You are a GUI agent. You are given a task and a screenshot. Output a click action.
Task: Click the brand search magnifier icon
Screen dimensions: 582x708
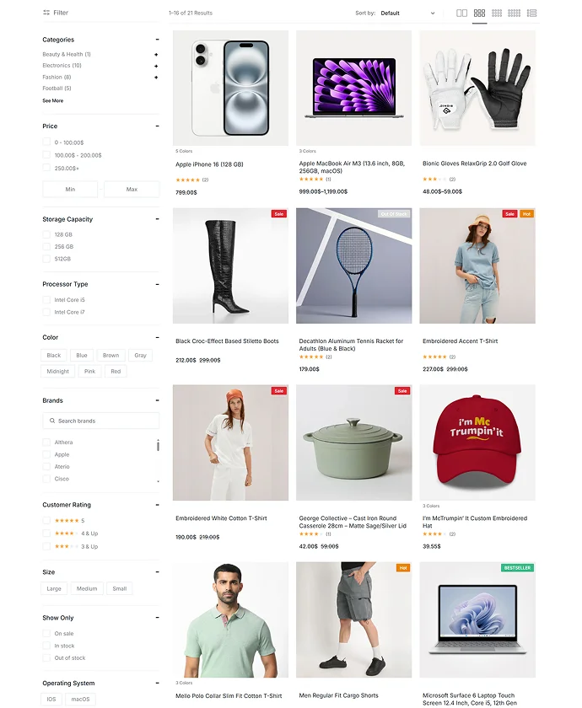pos(52,421)
